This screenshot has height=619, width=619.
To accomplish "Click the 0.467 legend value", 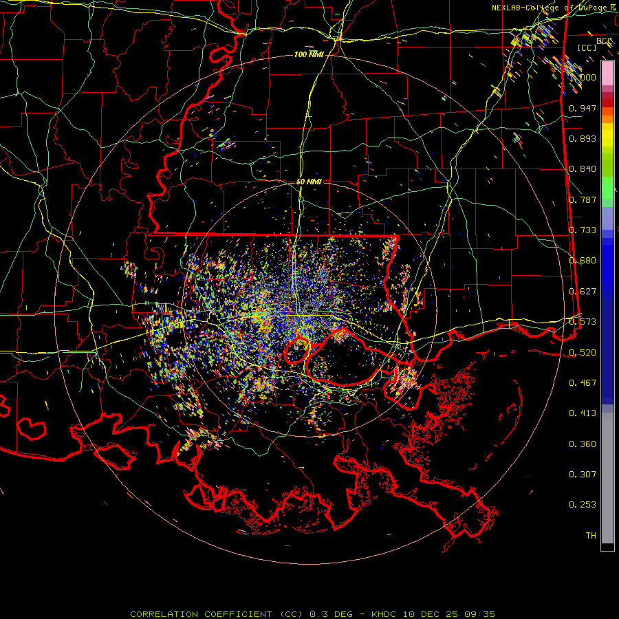I will pyautogui.click(x=583, y=383).
